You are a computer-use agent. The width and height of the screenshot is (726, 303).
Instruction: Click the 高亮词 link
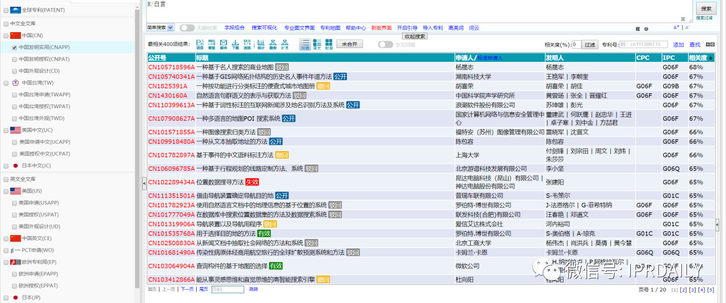point(455,27)
